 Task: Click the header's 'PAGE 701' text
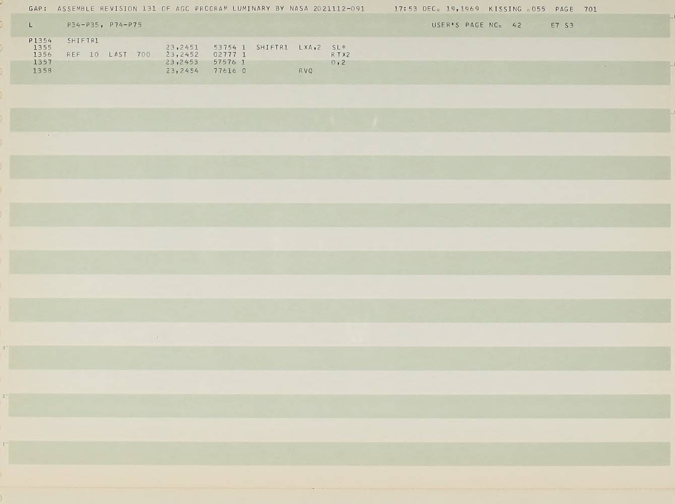point(576,9)
